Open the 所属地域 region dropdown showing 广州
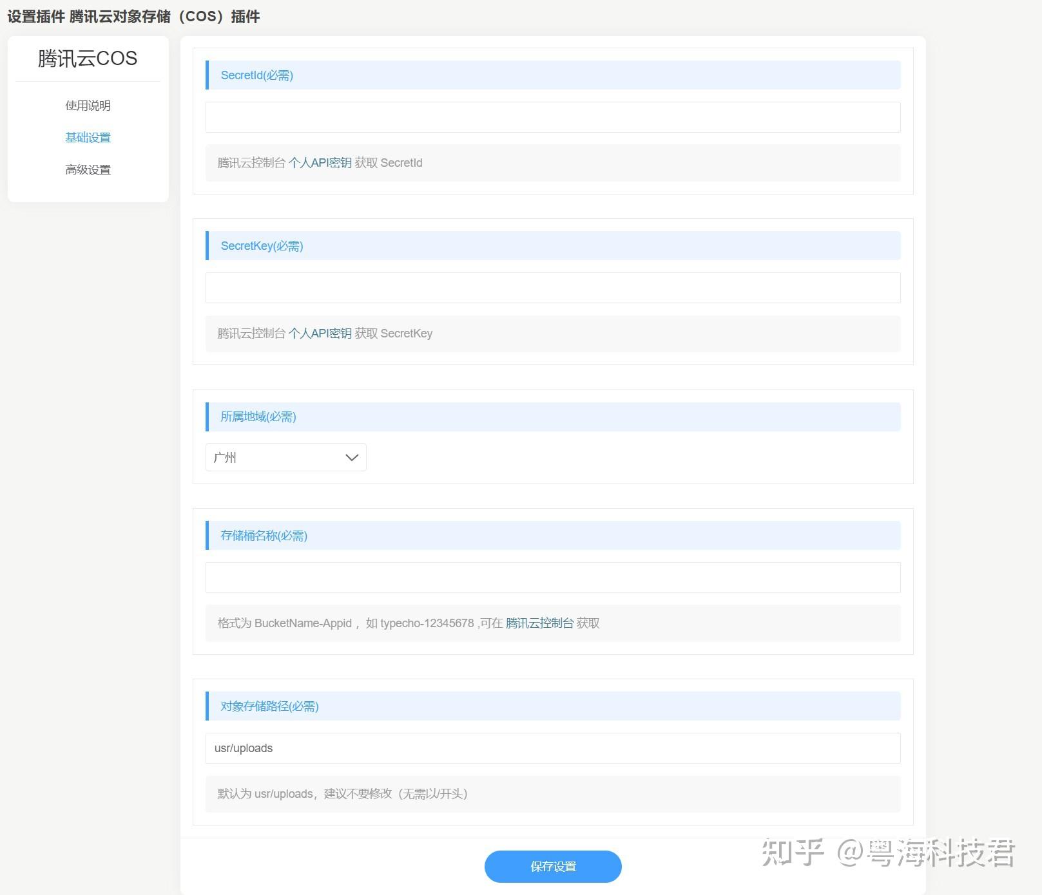 286,457
